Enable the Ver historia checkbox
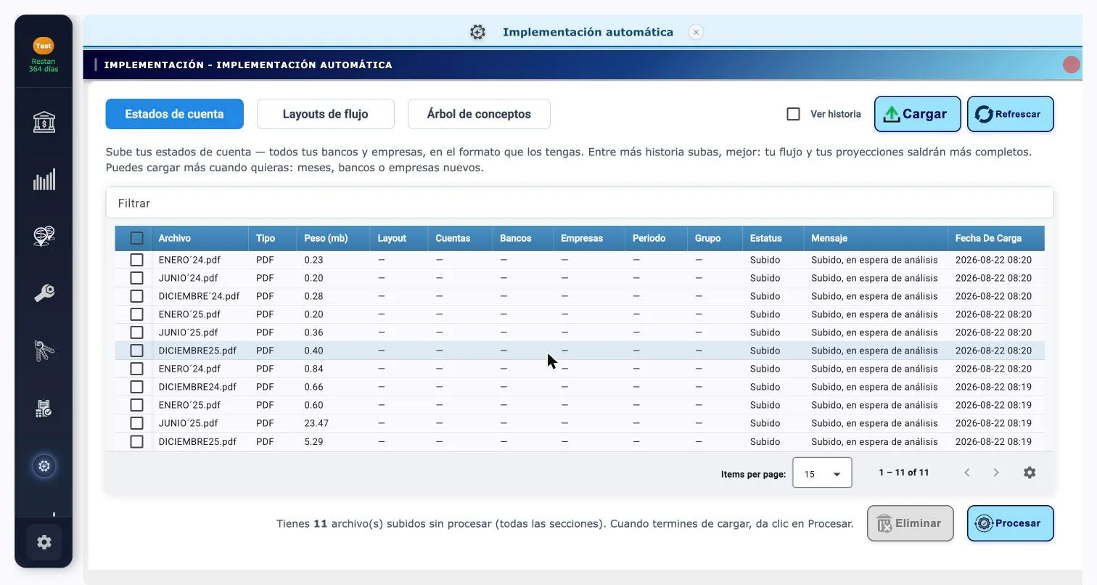The height and width of the screenshot is (585, 1097). coord(793,114)
